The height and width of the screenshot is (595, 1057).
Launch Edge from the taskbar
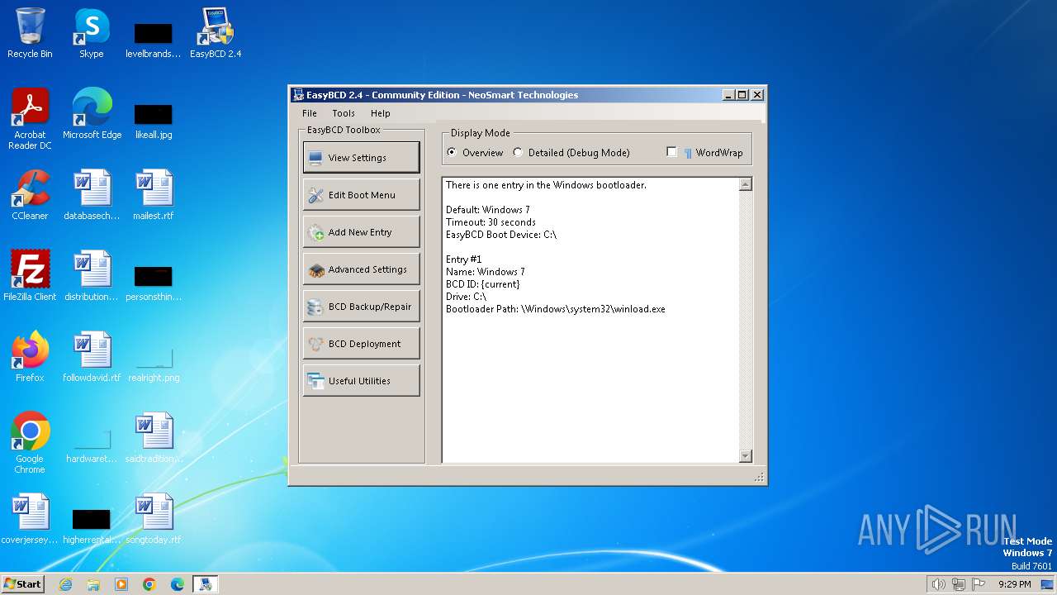[178, 584]
